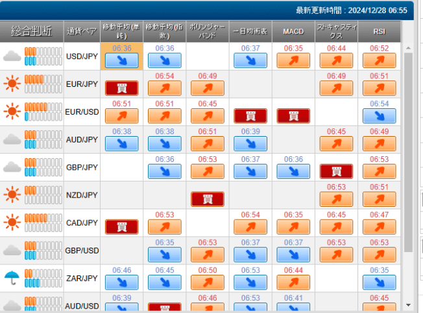Viewport: 423px width, 313px height.
Task: Select the GBP/JPY Stochastics 買 signal
Action: click(336, 171)
